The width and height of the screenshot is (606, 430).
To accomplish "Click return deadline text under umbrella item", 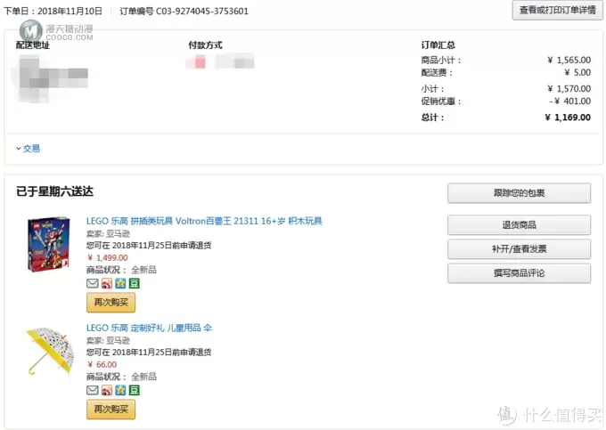I will [149, 353].
